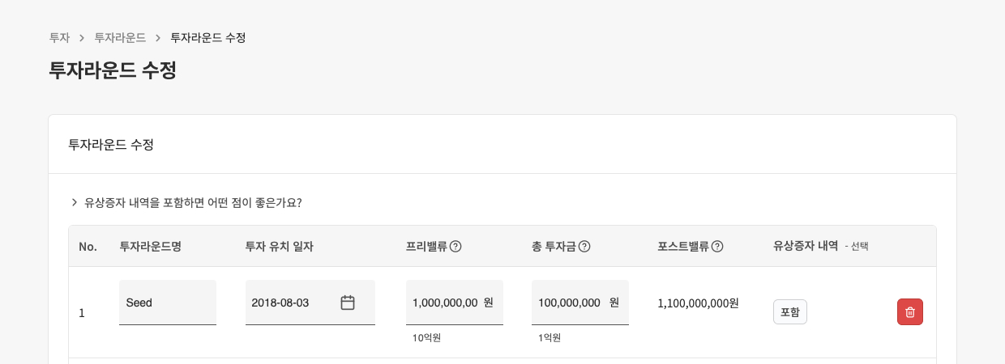Click the 투자라운드명 column header

tap(150, 247)
